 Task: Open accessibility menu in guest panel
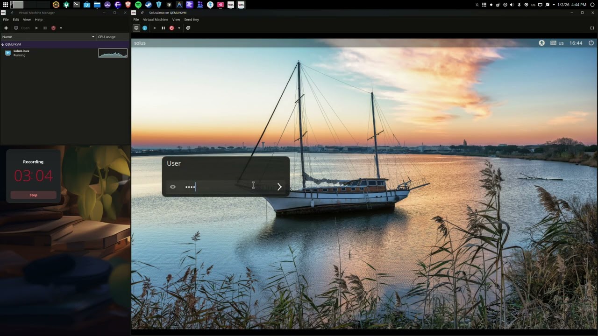(541, 43)
